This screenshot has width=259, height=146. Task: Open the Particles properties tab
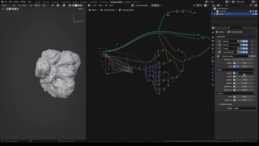tap(212, 65)
